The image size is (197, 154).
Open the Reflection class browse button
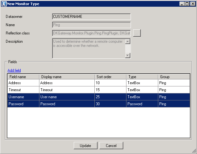pyautogui.click(x=137, y=33)
